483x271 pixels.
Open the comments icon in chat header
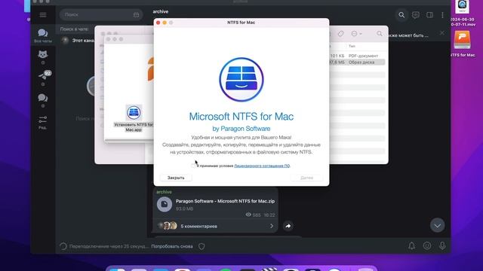click(x=416, y=15)
